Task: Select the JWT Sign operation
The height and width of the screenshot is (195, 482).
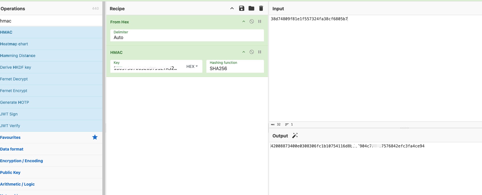Action: click(9, 114)
